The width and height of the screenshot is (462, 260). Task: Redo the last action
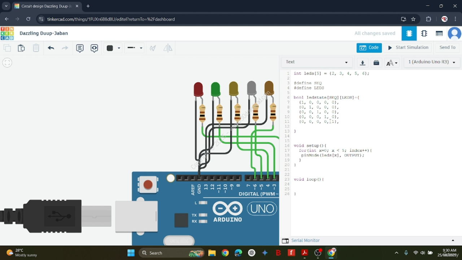pyautogui.click(x=65, y=48)
